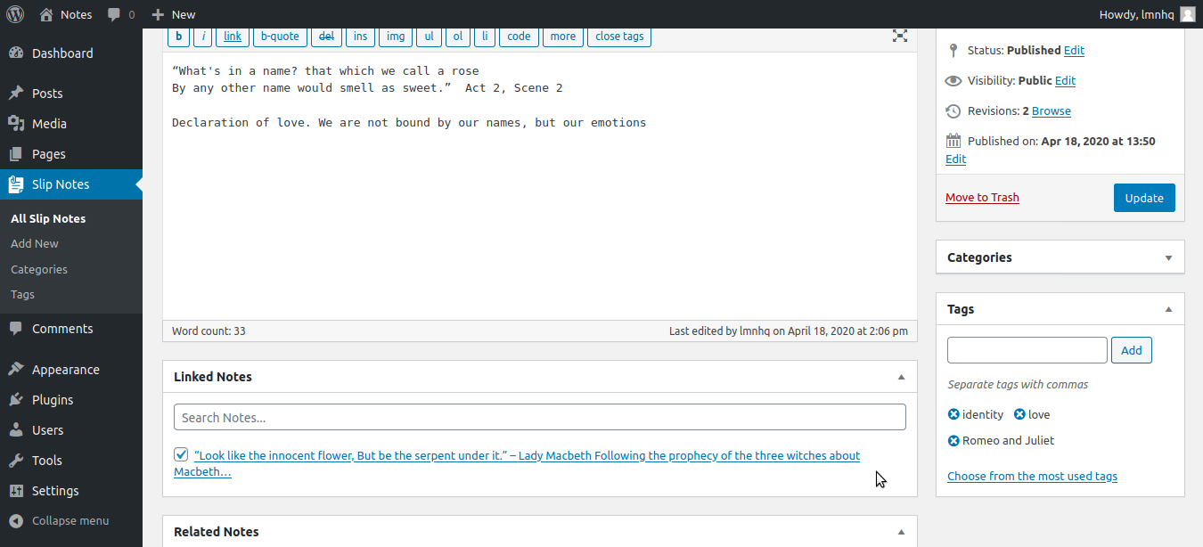Click the Update button
The width and height of the screenshot is (1203, 547).
point(1144,198)
